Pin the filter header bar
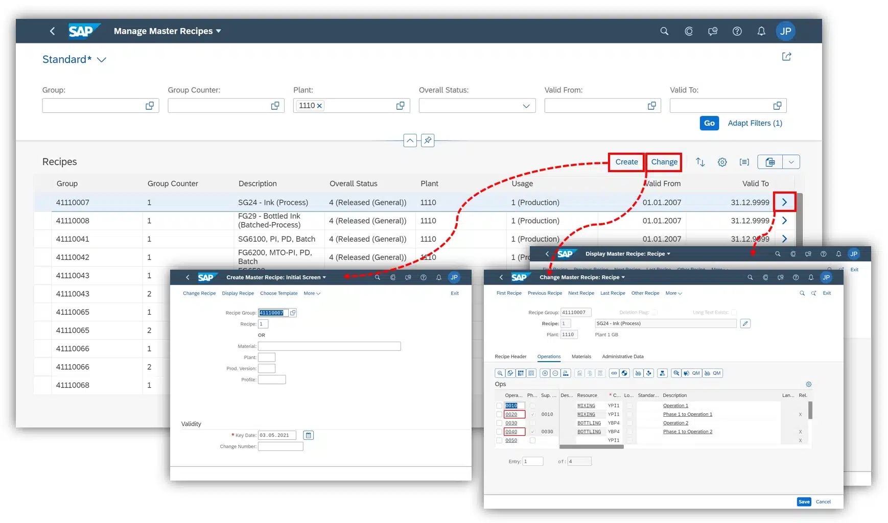 tap(428, 140)
